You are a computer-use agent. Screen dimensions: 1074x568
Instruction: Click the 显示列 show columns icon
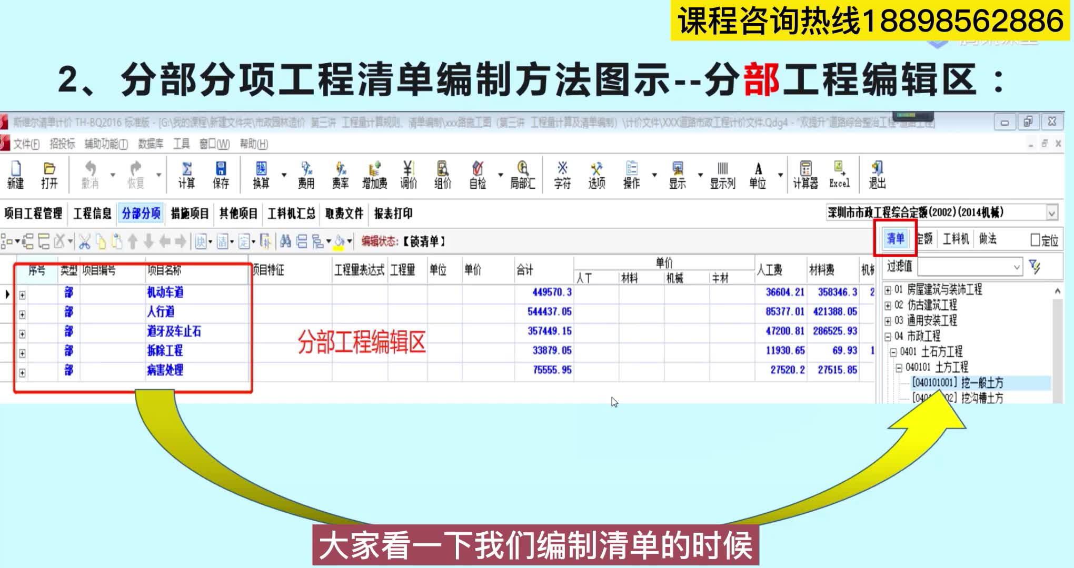[x=722, y=175]
